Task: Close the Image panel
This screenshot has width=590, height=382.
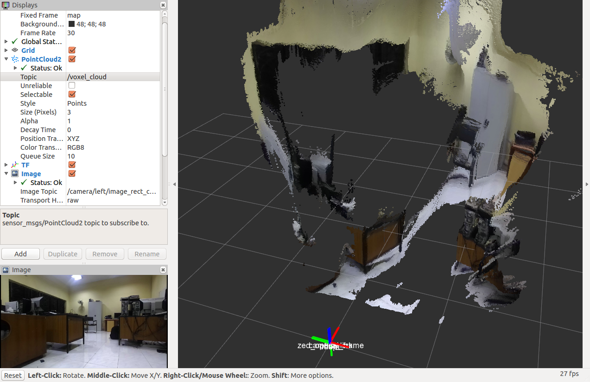Action: coord(163,270)
